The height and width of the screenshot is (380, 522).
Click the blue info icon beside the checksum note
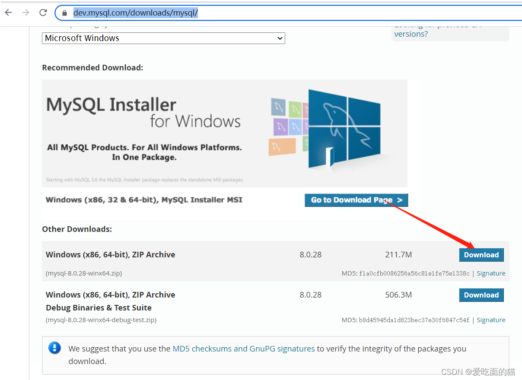click(54, 348)
